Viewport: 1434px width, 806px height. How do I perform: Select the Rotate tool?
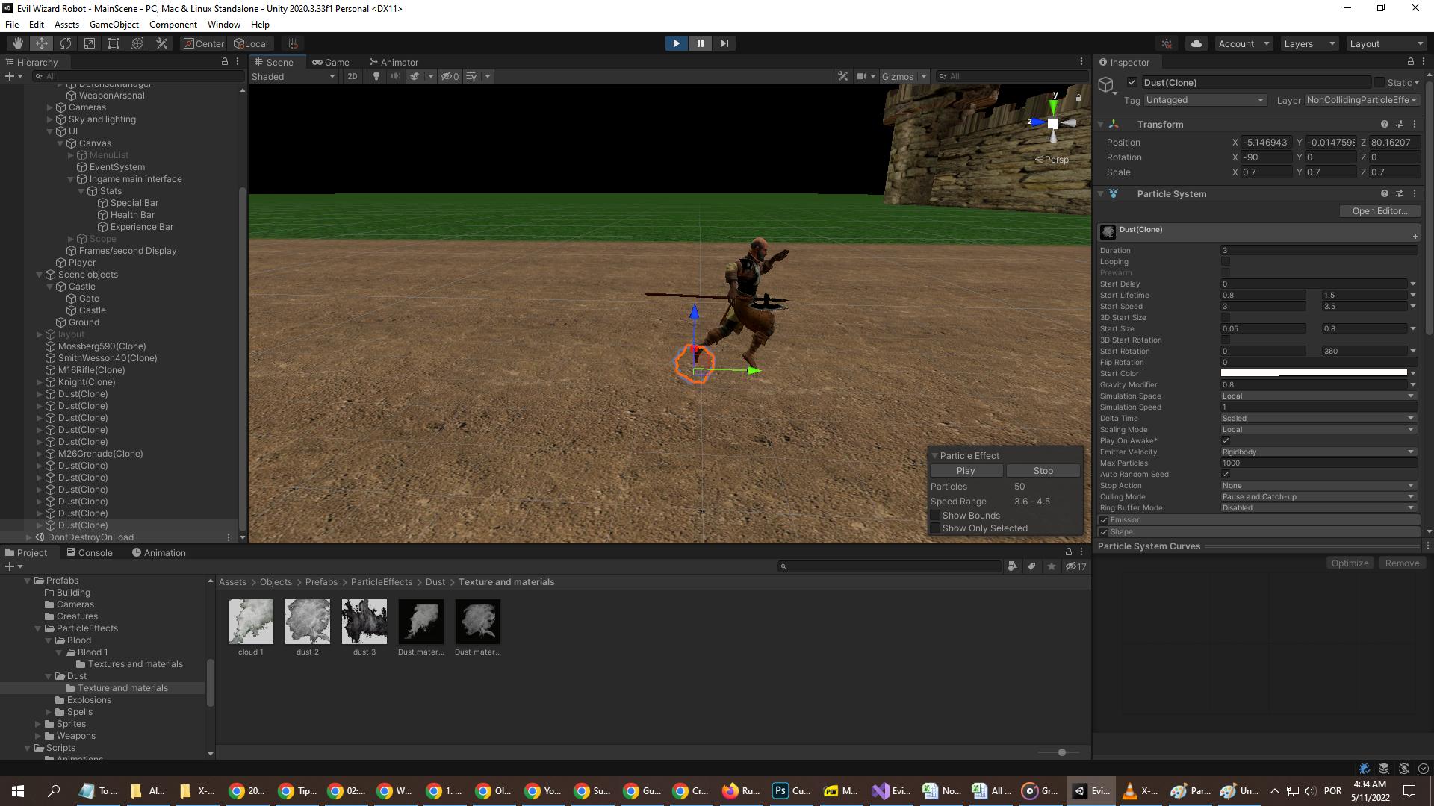[x=66, y=43]
